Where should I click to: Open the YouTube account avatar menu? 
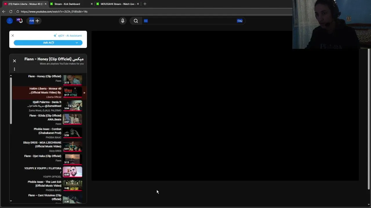10,21
